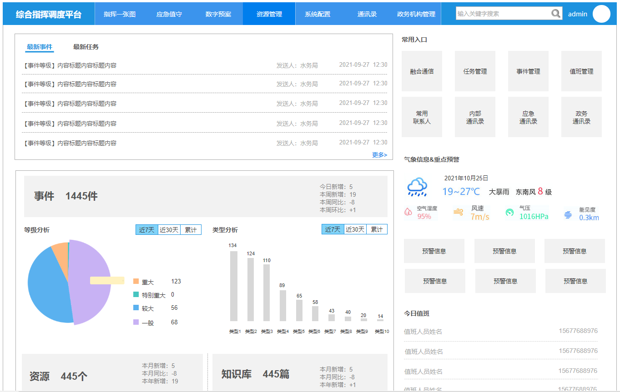Click the 19~27℃ temperature text
Viewport: 620px width, 392px height.
pos(461,192)
